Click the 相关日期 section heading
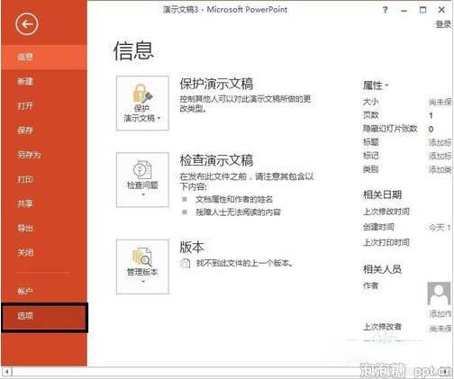Viewport: 454px width, 379px height. click(x=382, y=195)
